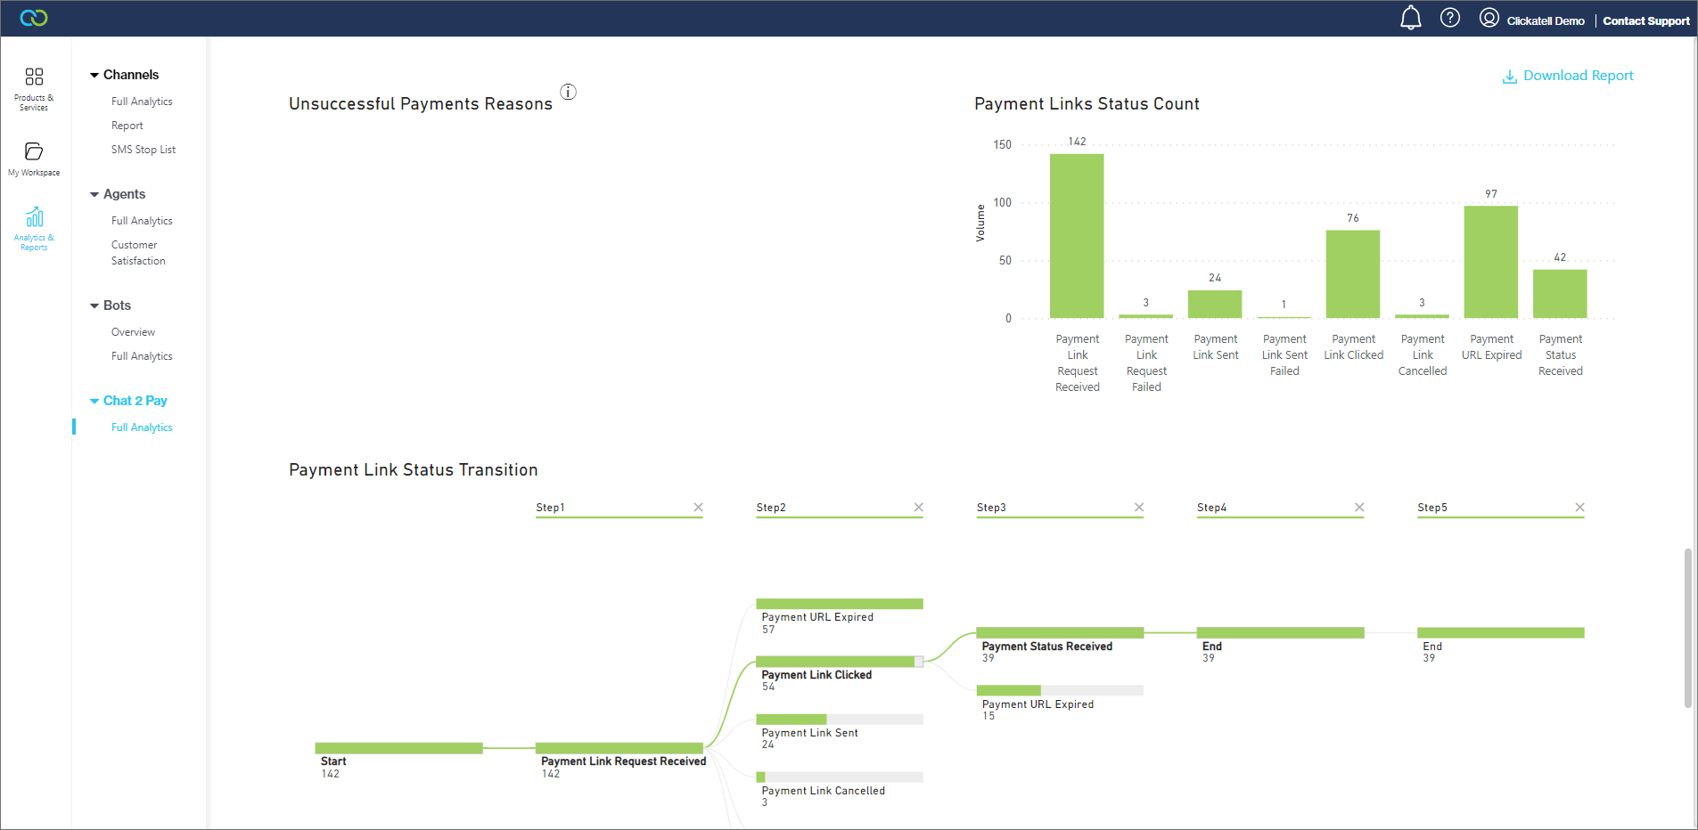Image resolution: width=1698 pixels, height=830 pixels.
Task: Click the user profile avatar icon
Action: pos(1489,18)
